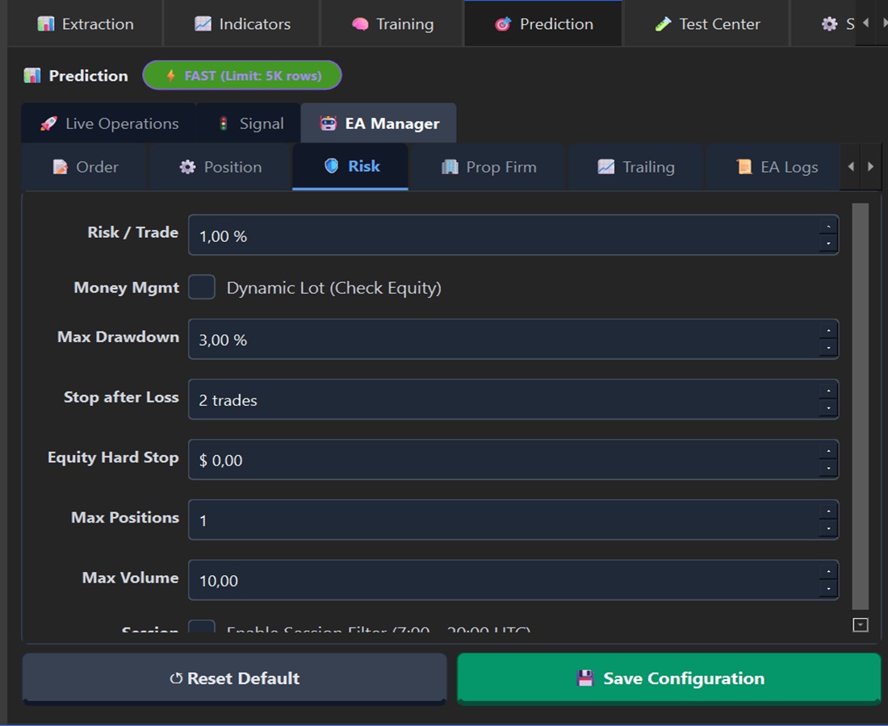This screenshot has width=888, height=726.
Task: Click the Save Configuration button
Action: coord(669,678)
